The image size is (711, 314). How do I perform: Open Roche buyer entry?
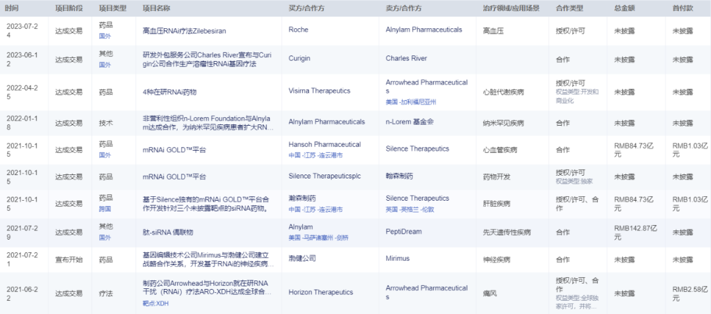coord(298,30)
